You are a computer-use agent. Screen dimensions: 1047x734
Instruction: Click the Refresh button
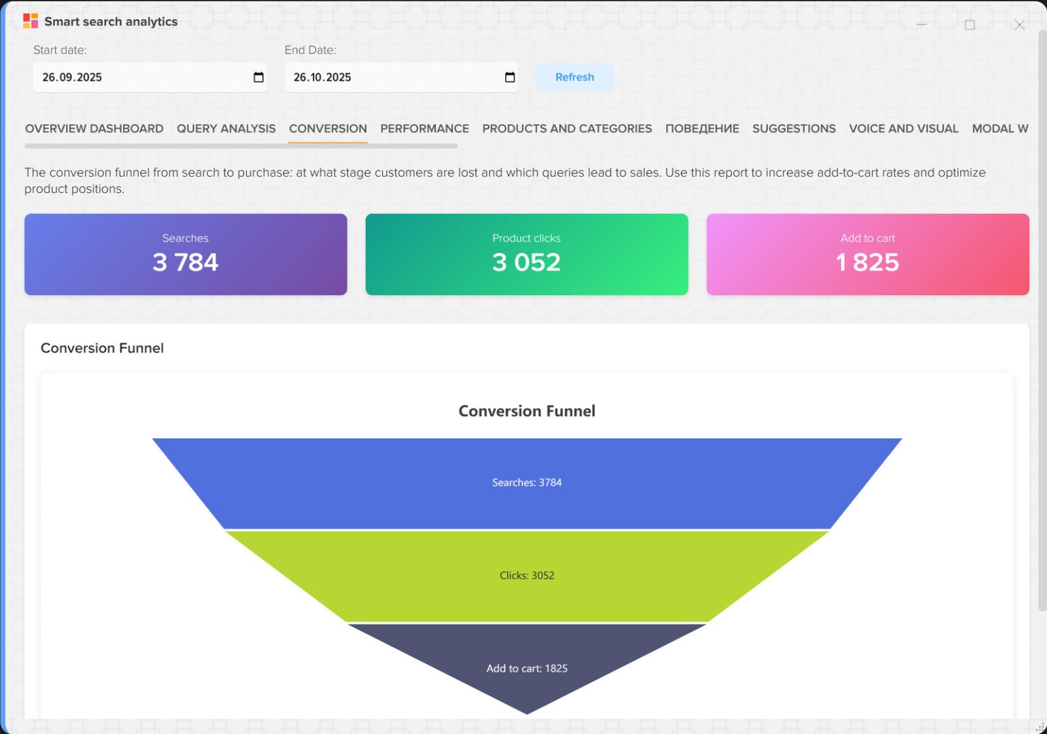coord(574,77)
